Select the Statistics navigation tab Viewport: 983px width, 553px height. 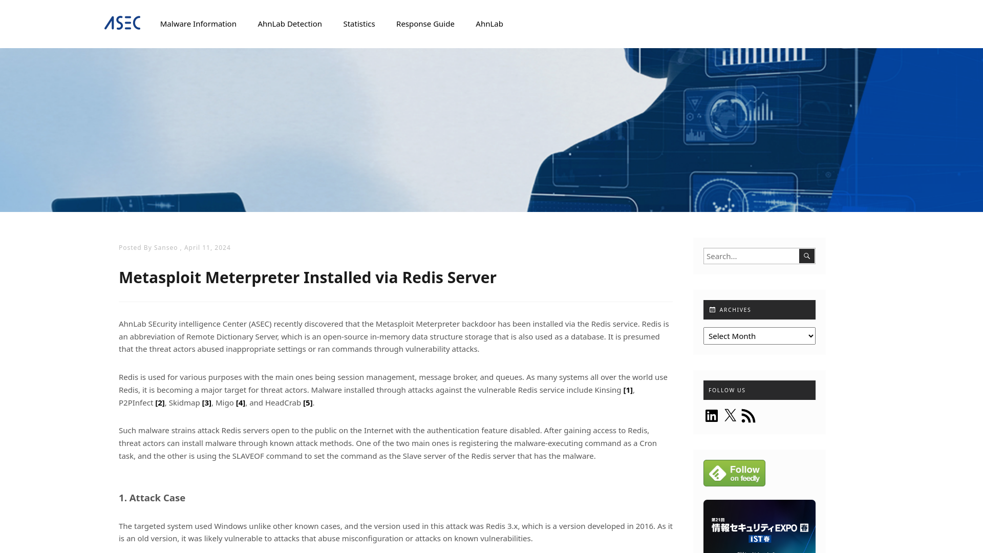click(x=358, y=24)
